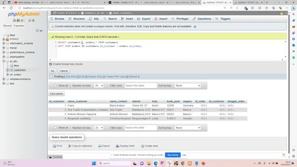Image resolution: width=297 pixels, height=167 pixels.
Task: Open File Explorer from taskbar
Action: [x=149, y=163]
